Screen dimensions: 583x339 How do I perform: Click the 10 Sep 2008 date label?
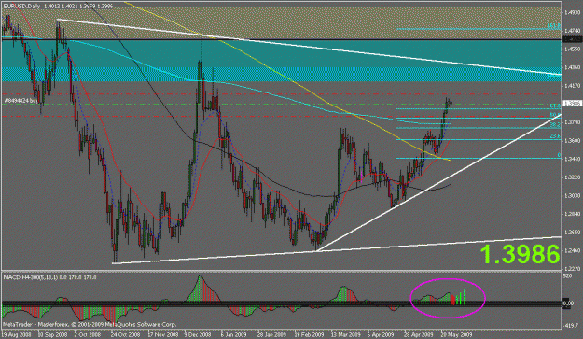[53, 334]
